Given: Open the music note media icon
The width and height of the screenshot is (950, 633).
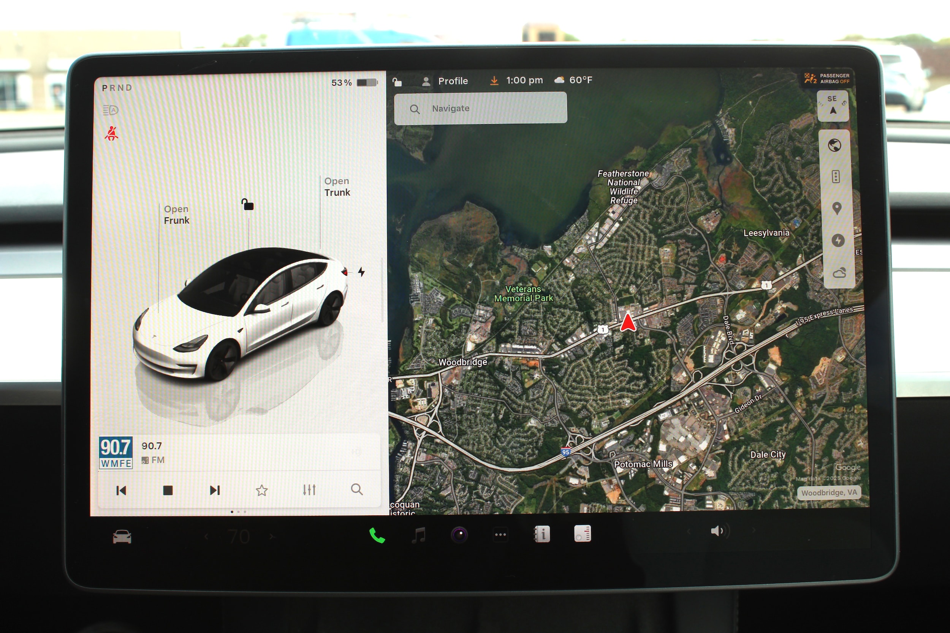Looking at the screenshot, I should [419, 535].
